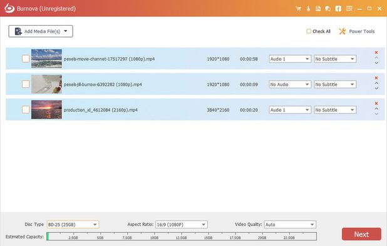Open the save project file icon
The height and width of the screenshot is (246, 387).
coord(318,9)
